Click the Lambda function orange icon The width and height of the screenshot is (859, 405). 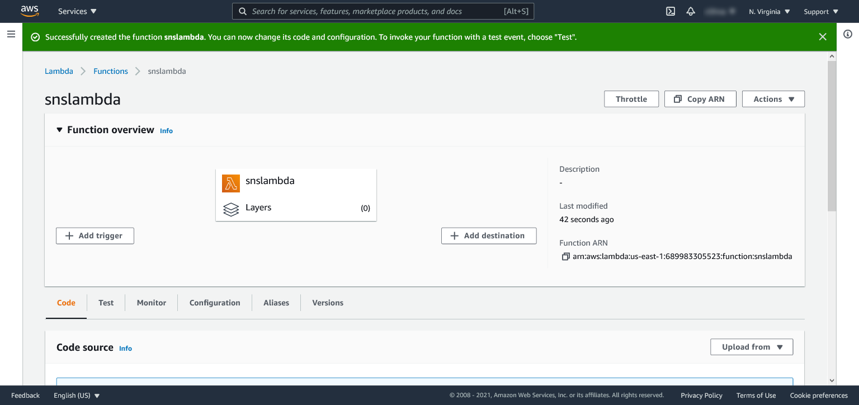tap(231, 183)
